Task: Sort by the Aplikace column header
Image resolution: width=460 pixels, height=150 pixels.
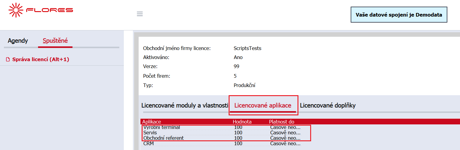Action: 152,122
